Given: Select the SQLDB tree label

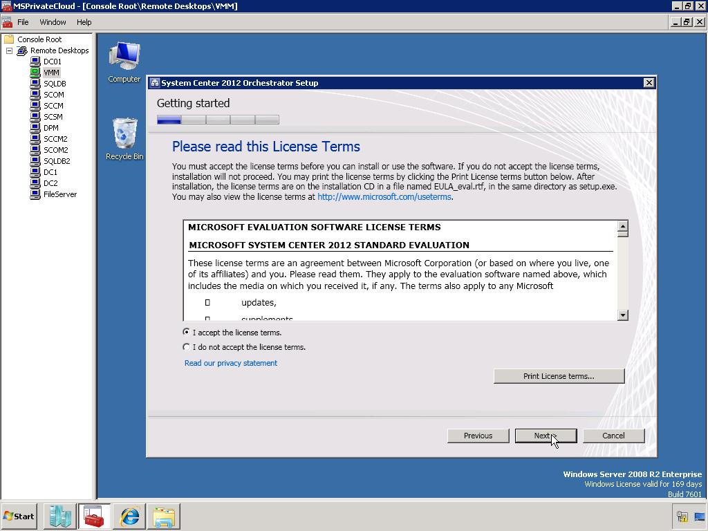Looking at the screenshot, I should click(55, 84).
